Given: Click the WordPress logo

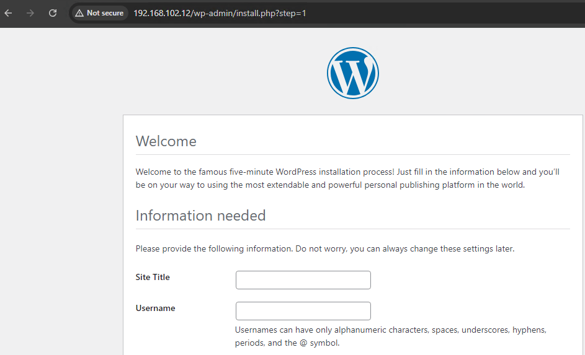Looking at the screenshot, I should point(352,73).
